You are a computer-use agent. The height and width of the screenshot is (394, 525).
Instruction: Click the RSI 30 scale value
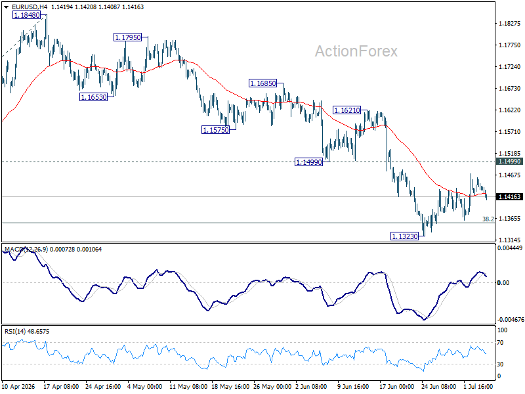[x=500, y=364]
